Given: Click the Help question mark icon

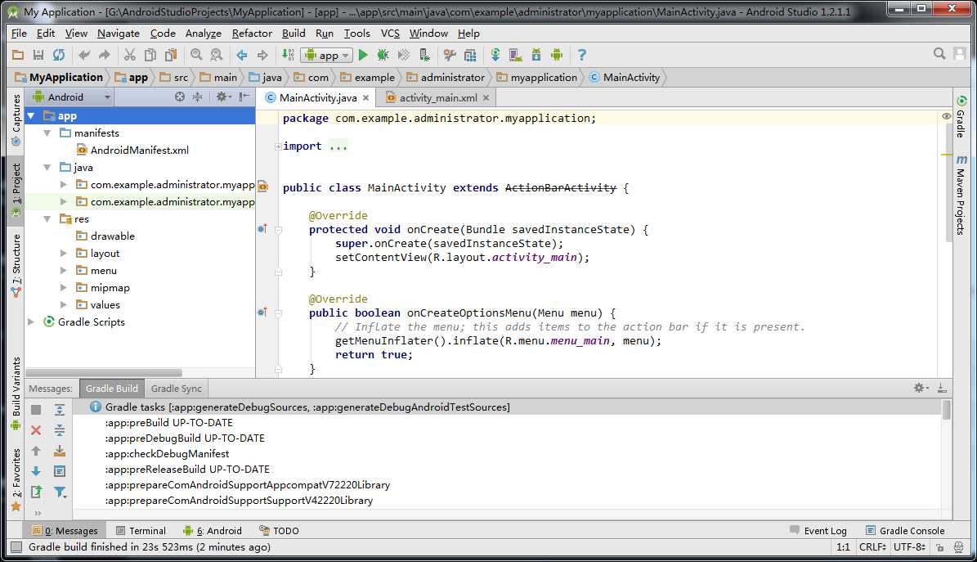Looking at the screenshot, I should [581, 55].
